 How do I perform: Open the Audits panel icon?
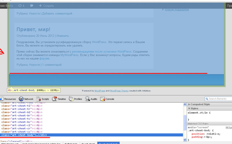click(x=87, y=99)
